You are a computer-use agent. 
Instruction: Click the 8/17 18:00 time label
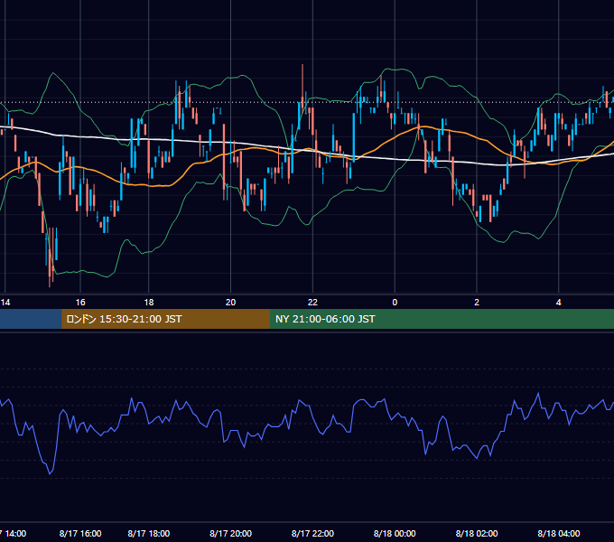pyautogui.click(x=149, y=533)
